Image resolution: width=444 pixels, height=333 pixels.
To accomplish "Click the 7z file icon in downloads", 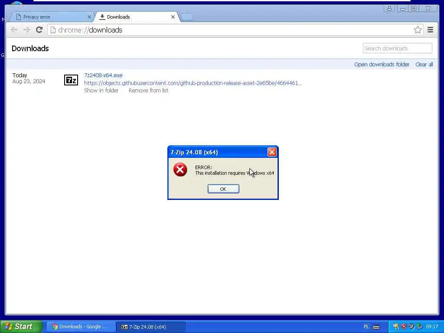I will pyautogui.click(x=71, y=80).
